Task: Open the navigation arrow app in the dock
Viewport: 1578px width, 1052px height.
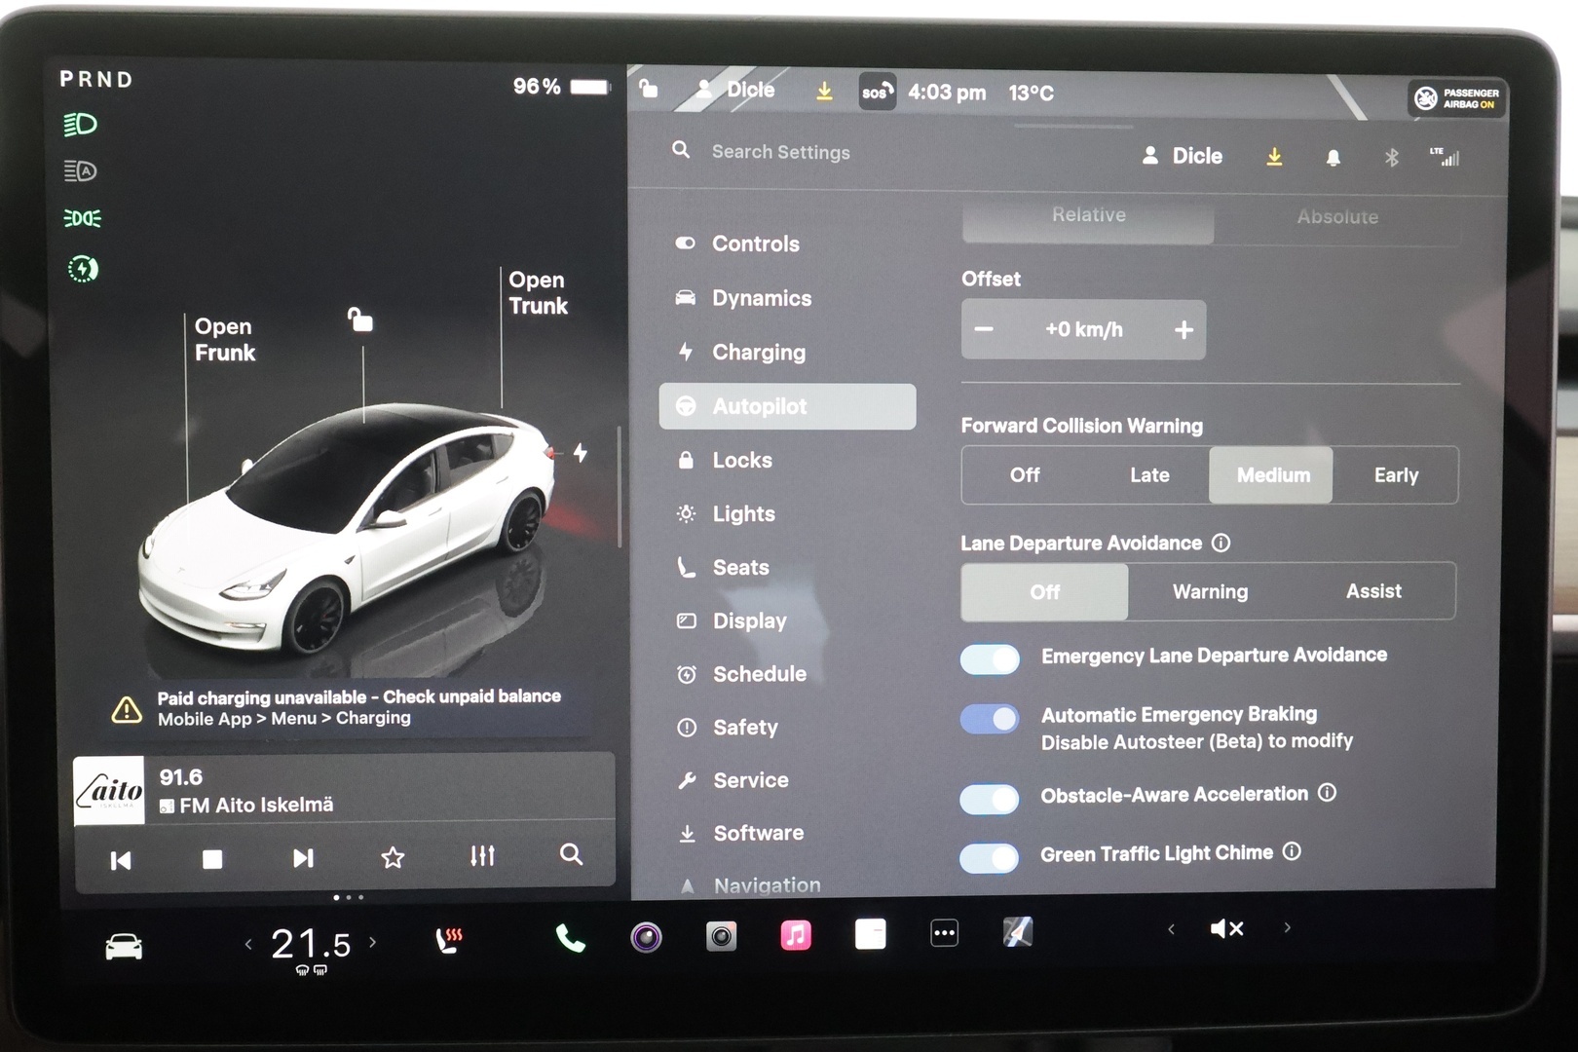Action: 1018,932
